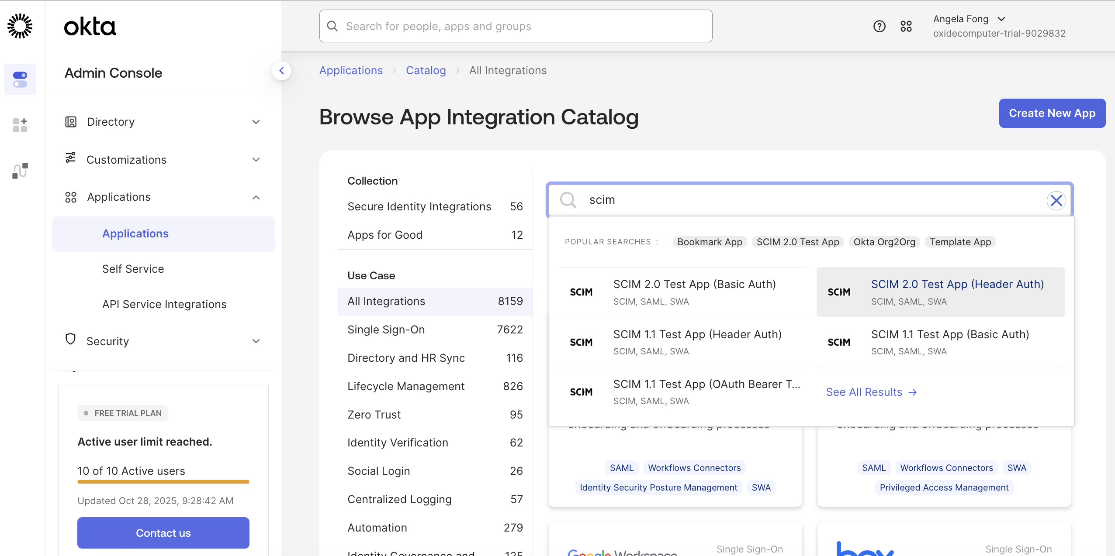1115x556 pixels.
Task: Click the Create New App button
Action: [x=1052, y=113]
